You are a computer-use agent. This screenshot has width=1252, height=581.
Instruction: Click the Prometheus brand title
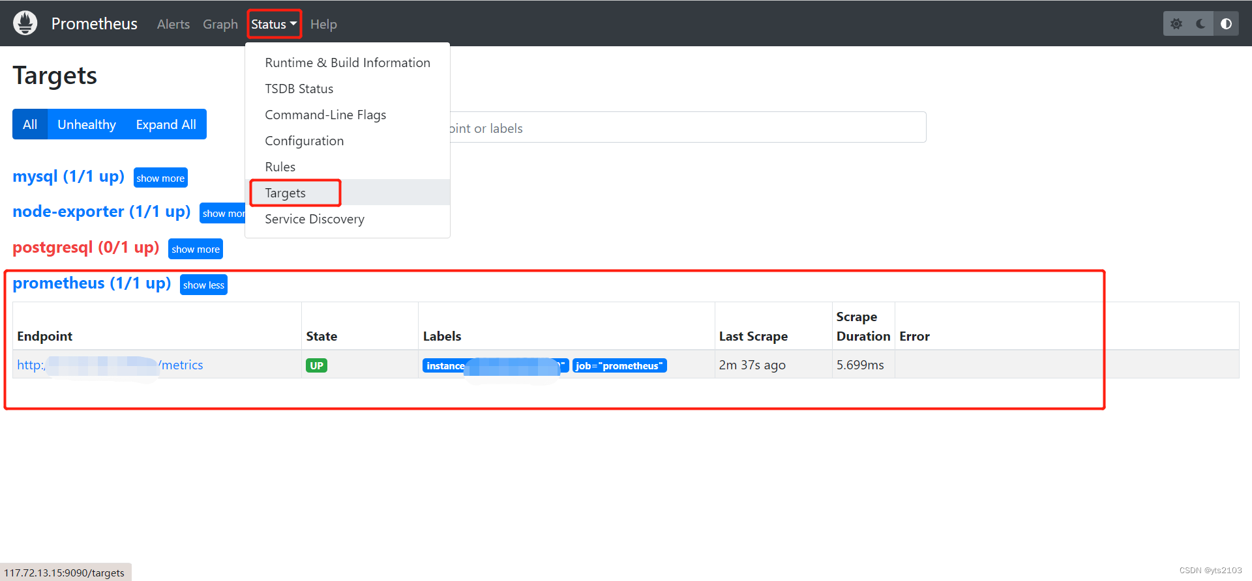[95, 23]
